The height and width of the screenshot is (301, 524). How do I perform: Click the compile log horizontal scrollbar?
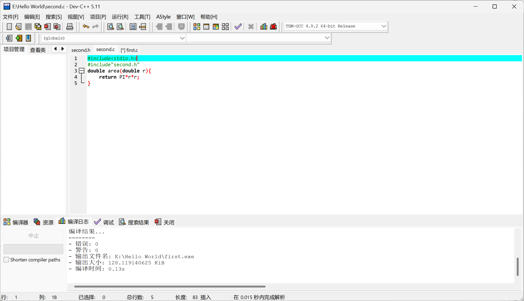click(x=169, y=286)
